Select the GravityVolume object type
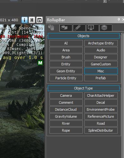Image resolution: width=124 pixels, height=158 pixels. point(66,116)
